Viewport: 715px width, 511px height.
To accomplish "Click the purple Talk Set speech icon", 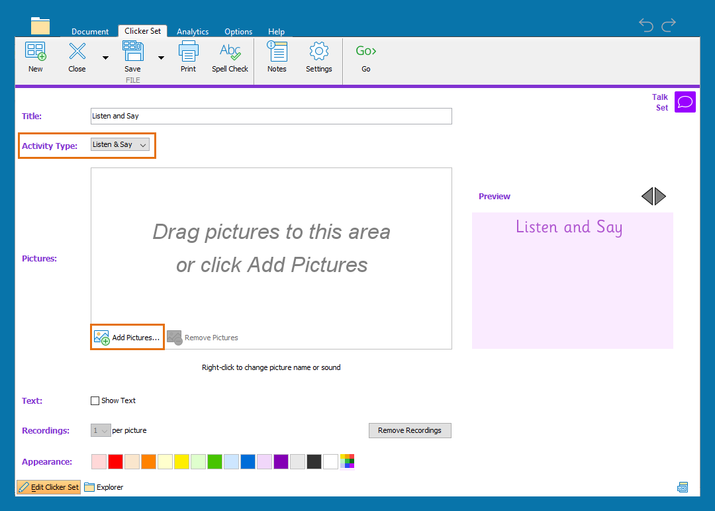I will click(685, 102).
